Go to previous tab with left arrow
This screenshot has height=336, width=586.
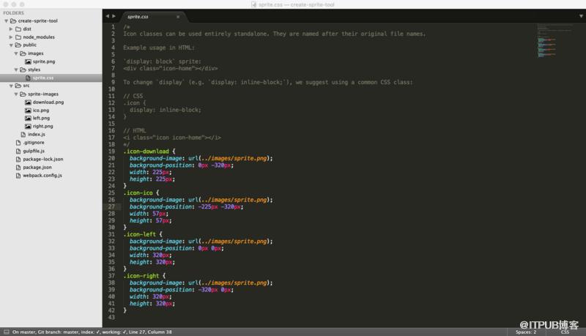[107, 16]
